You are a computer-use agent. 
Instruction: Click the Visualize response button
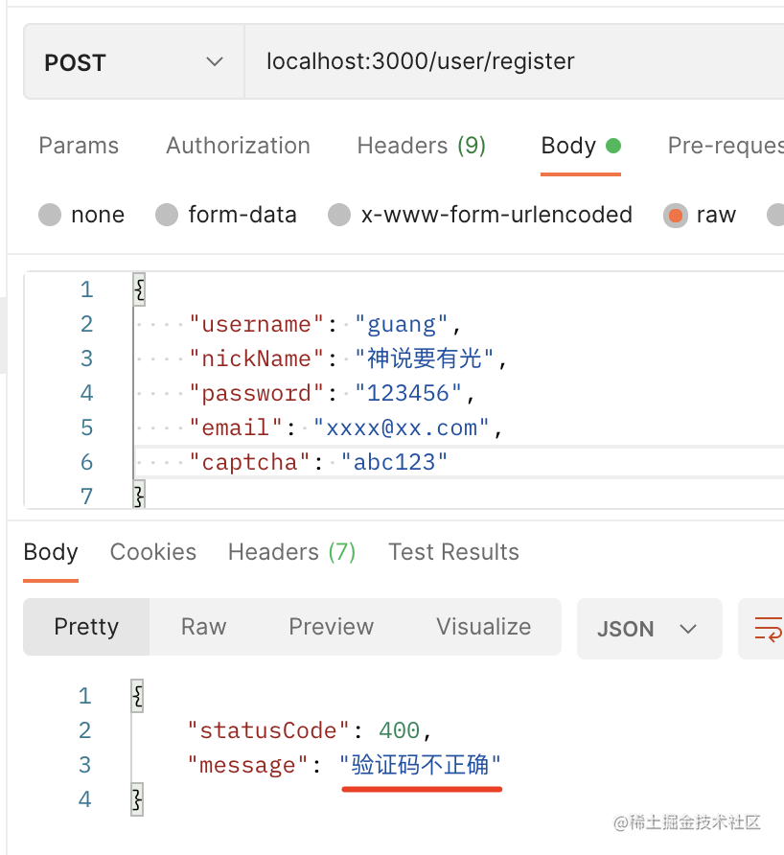point(483,627)
